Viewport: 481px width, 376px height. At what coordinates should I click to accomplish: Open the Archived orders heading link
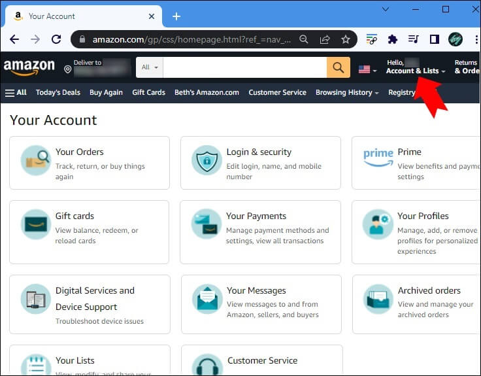(x=429, y=290)
